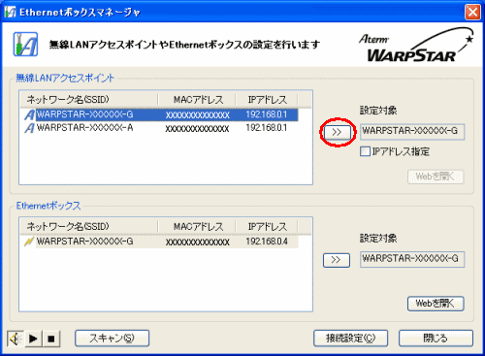
Task: Click >> button in wireless LAN access point section
Action: tap(337, 132)
